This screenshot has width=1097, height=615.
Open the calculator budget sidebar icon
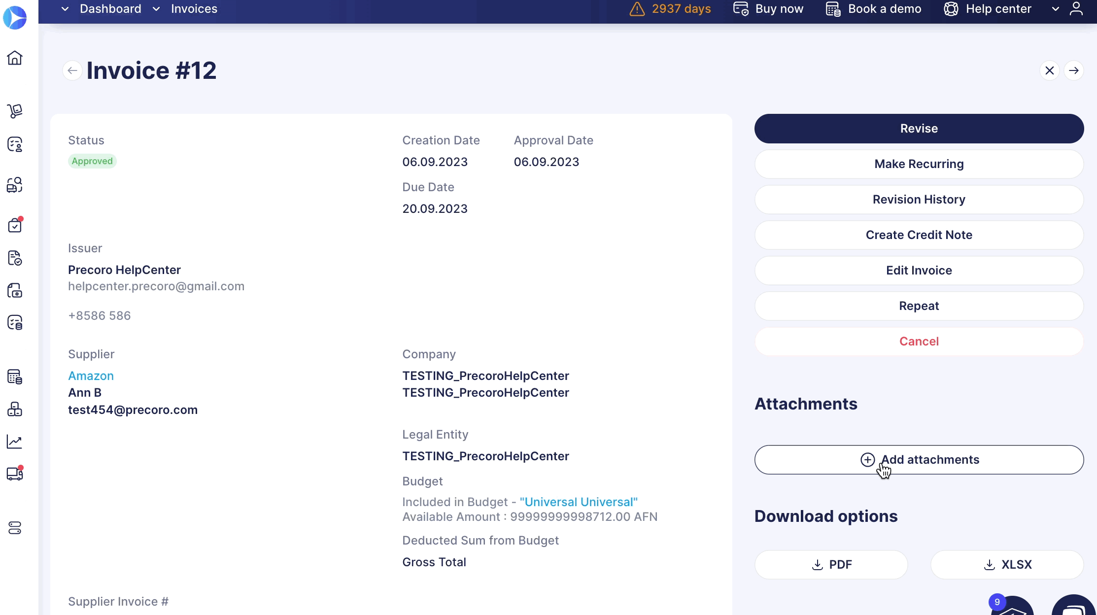point(15,377)
